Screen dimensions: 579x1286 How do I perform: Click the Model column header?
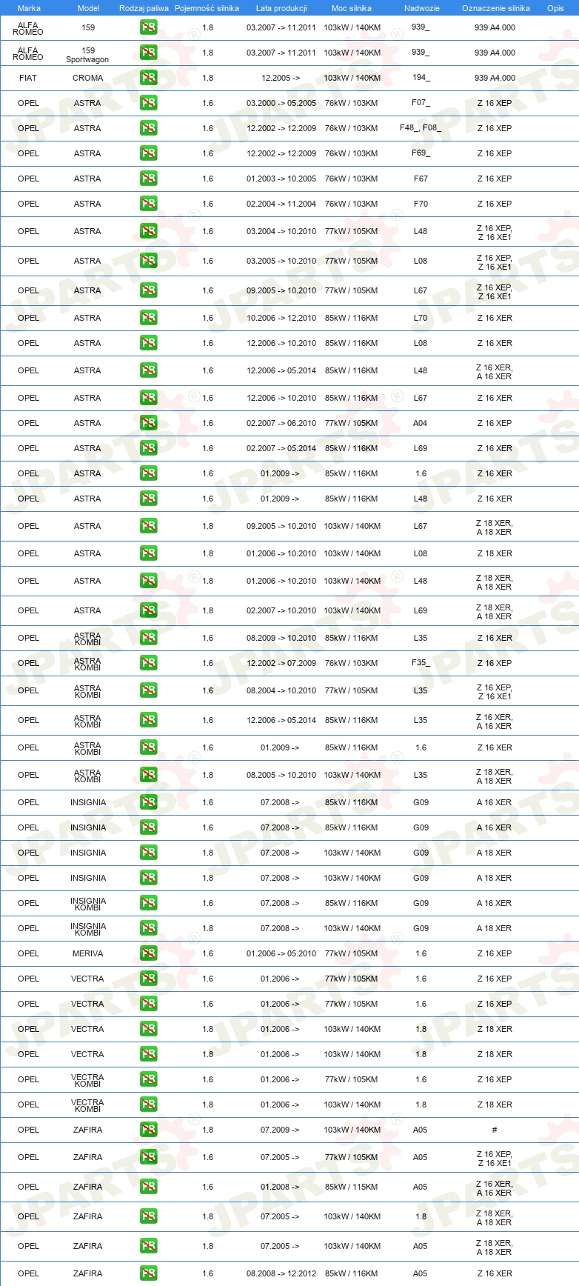88,8
